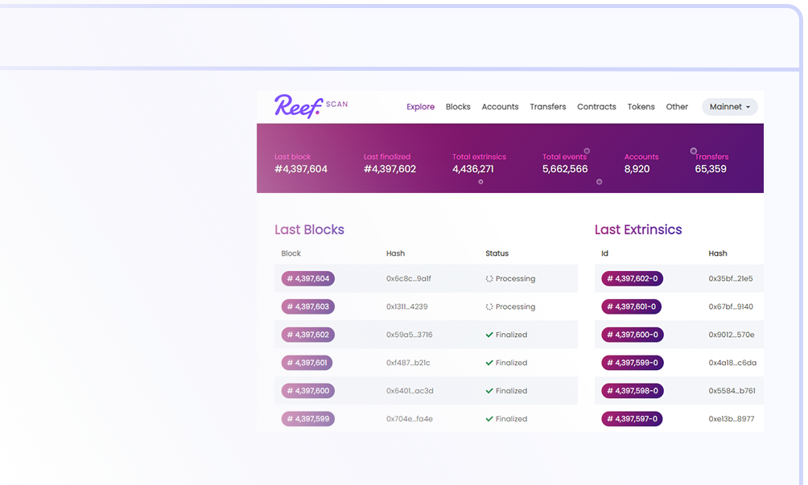Click Last block value #4,397,604

(301, 169)
